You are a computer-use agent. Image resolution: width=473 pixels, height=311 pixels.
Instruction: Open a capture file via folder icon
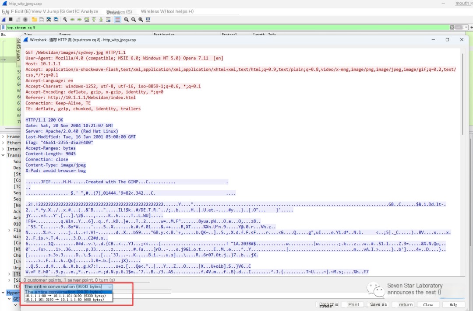(35, 20)
